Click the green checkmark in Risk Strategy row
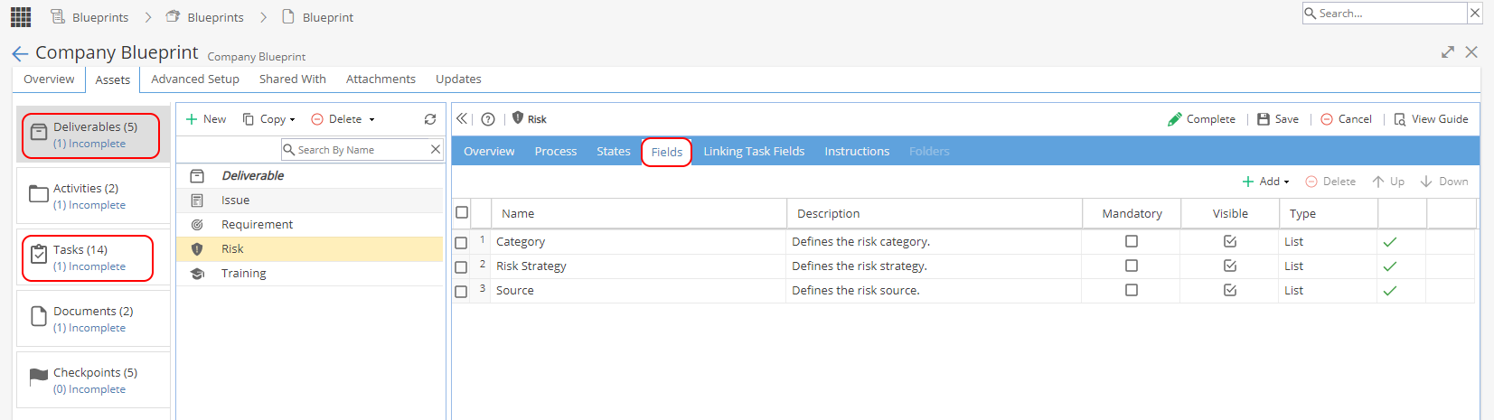Screen dimensions: 1494x420 pyautogui.click(x=1390, y=266)
